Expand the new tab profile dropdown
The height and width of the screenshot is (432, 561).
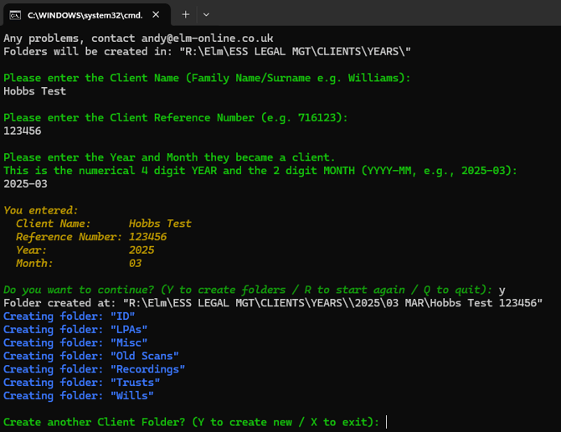[206, 15]
